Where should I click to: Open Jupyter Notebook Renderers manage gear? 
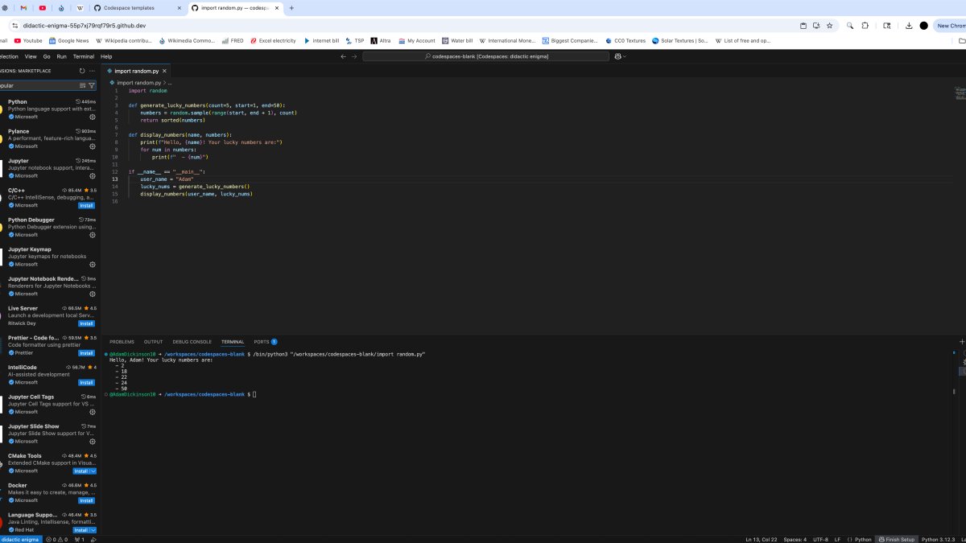tap(93, 294)
